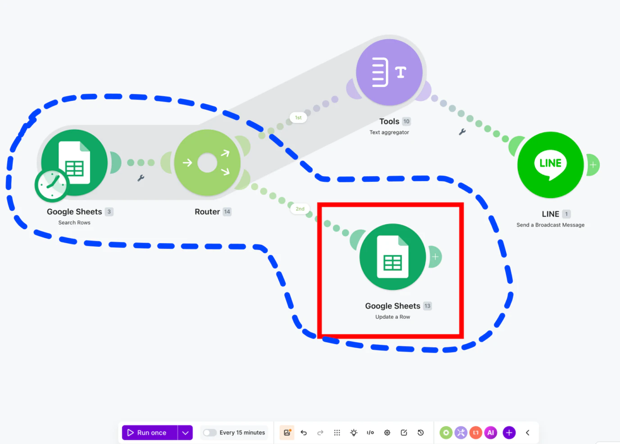Click the LINE module label
The height and width of the screenshot is (444, 620).
coord(551,214)
